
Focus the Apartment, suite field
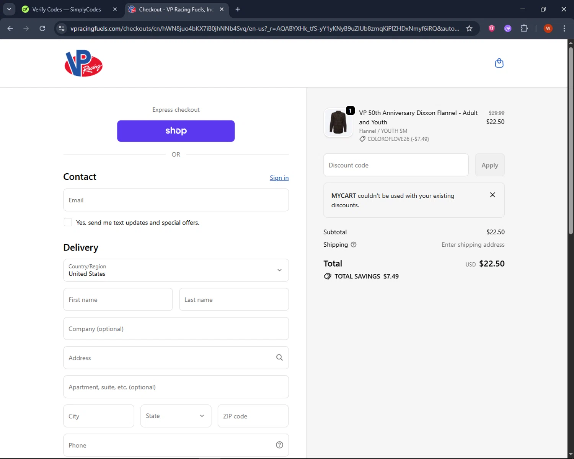click(176, 387)
